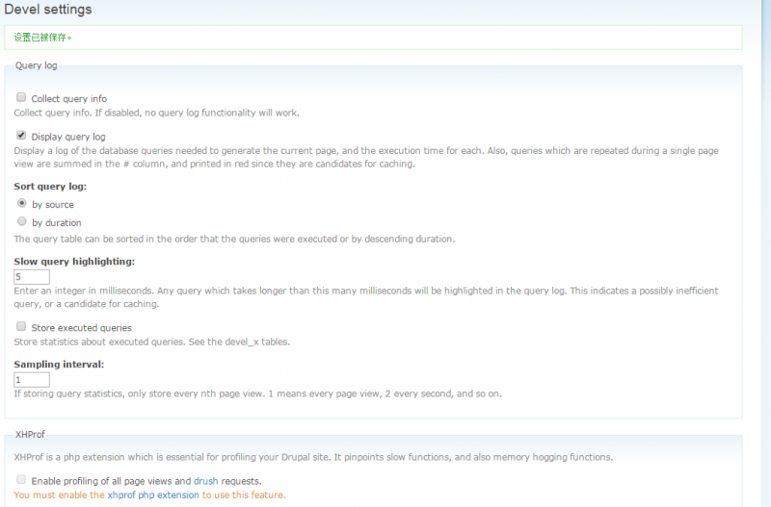Image resolution: width=771 pixels, height=507 pixels.
Task: Click the Sampling interval: label
Action: tap(59, 365)
